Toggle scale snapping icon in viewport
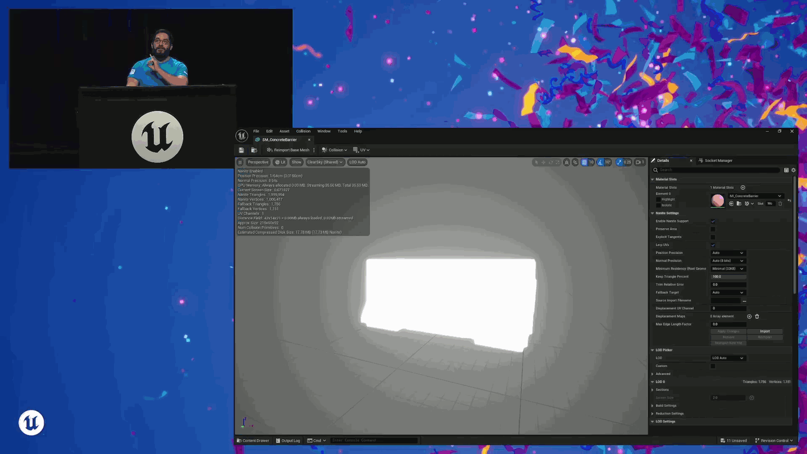Viewport: 807px width, 454px height. (x=619, y=162)
